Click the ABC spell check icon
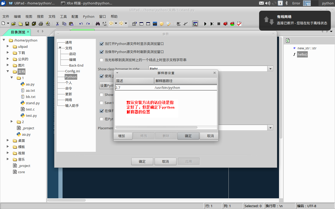Image resolution: width=335 pixels, height=209 pixels. click(x=239, y=24)
